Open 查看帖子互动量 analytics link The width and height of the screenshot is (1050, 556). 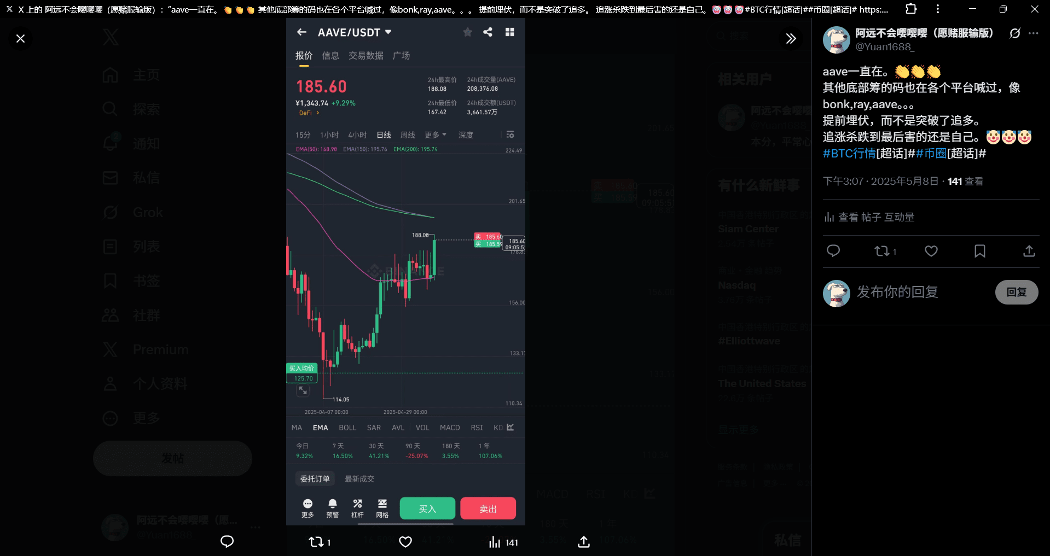click(x=869, y=217)
